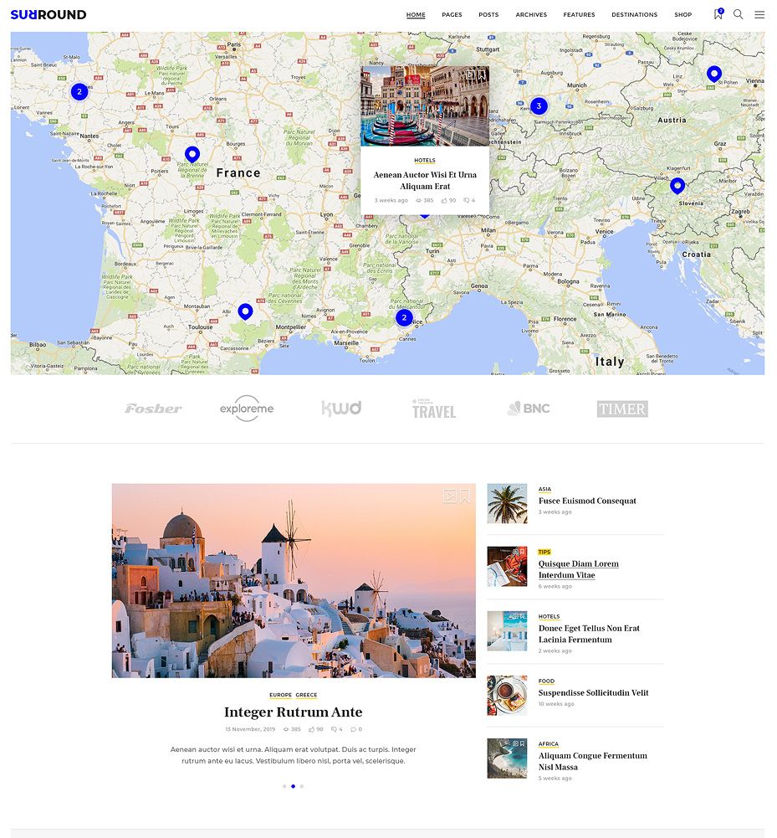Select the third slider pagination dot

click(x=302, y=786)
